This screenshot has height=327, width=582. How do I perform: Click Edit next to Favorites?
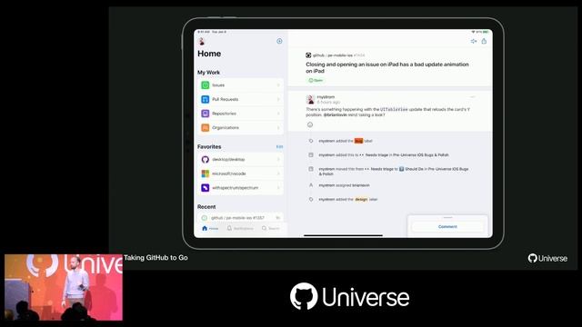[x=279, y=147]
